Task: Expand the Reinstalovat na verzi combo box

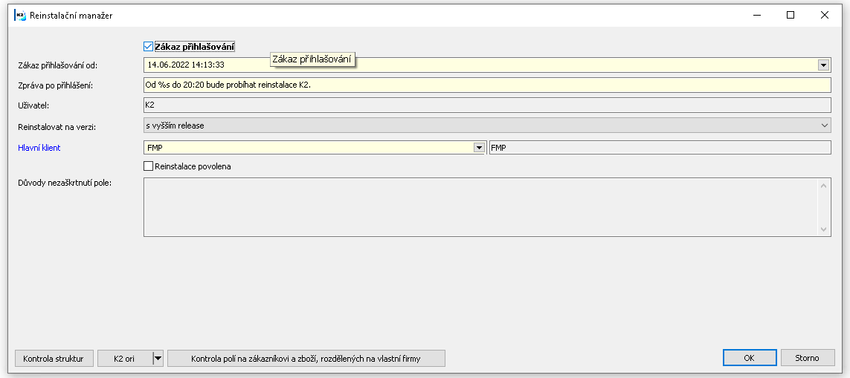Action: (823, 126)
